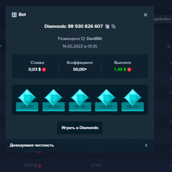Click the star icon beside Danifilth
This screenshot has height=172, width=172.
[83, 39]
